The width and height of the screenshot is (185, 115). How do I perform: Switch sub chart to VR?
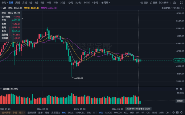(x=143, y=113)
